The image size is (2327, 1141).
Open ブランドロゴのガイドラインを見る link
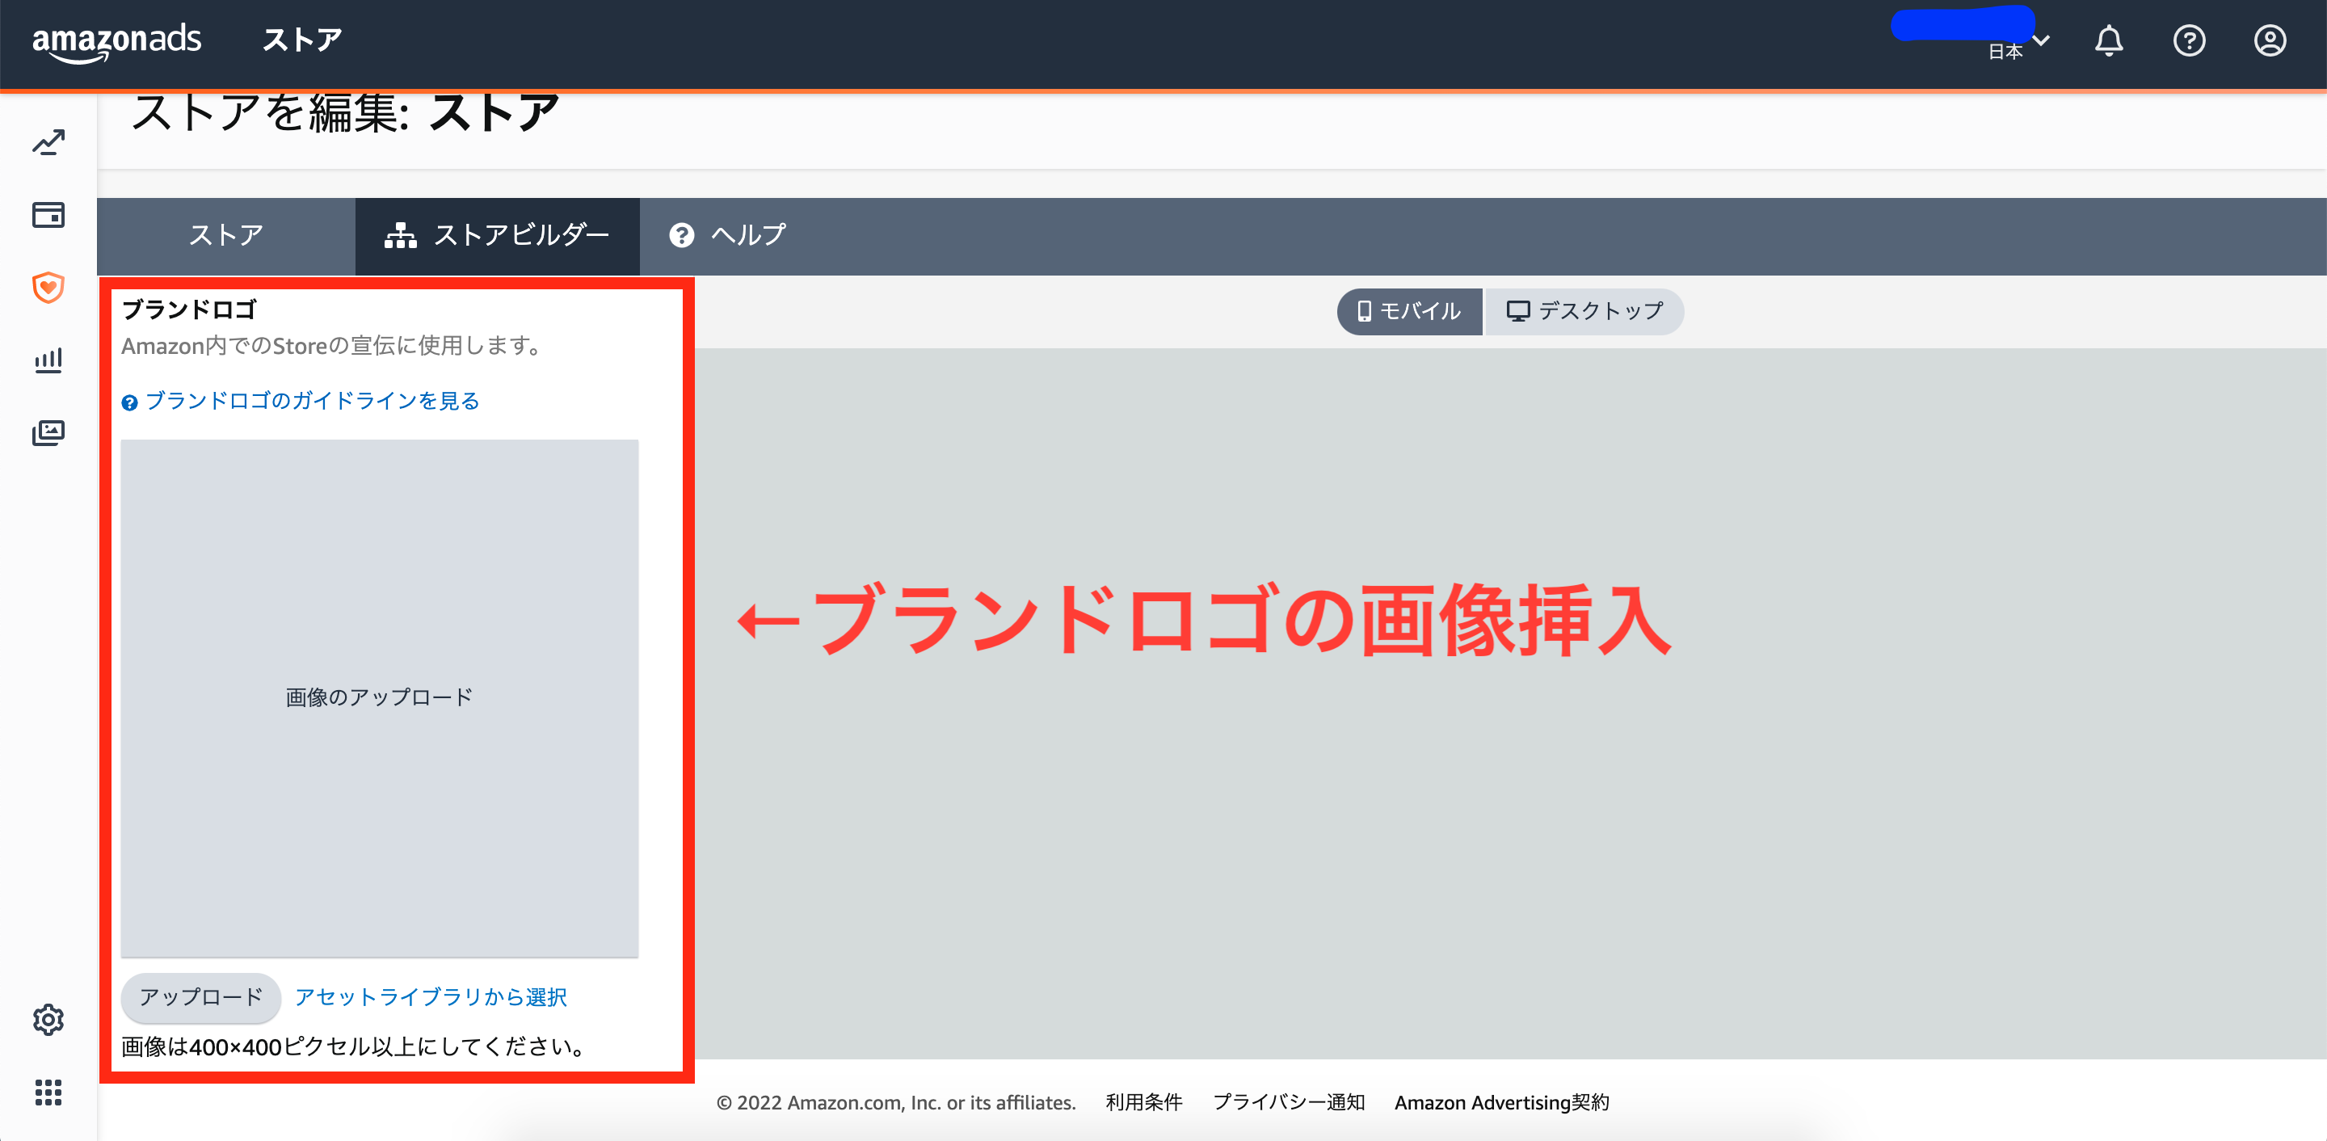pyautogui.click(x=301, y=401)
